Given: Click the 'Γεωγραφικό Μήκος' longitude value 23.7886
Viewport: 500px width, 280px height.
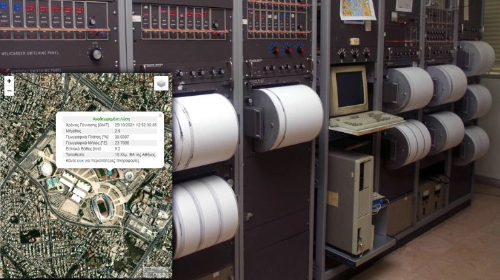Looking at the screenshot, I should point(122,143).
